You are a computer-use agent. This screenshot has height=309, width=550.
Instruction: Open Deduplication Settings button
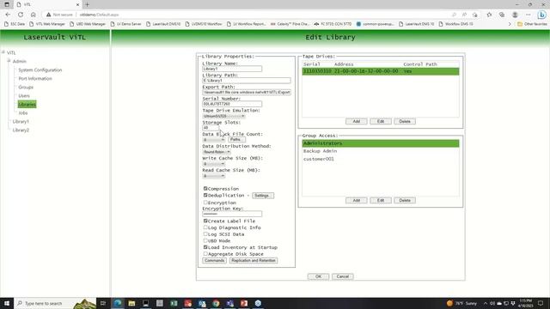263,196
